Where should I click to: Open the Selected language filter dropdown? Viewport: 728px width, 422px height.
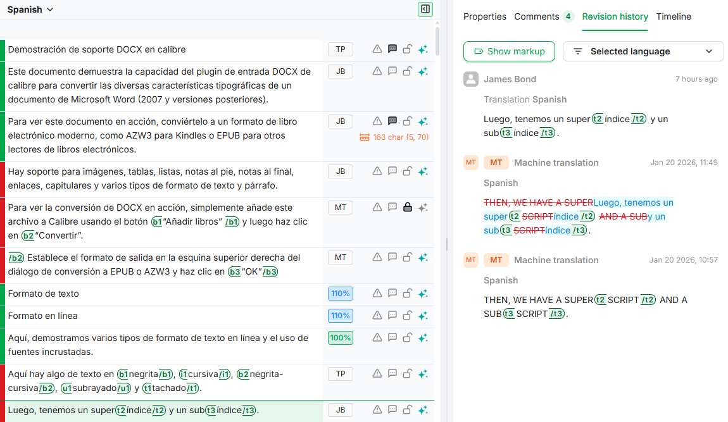pos(643,51)
